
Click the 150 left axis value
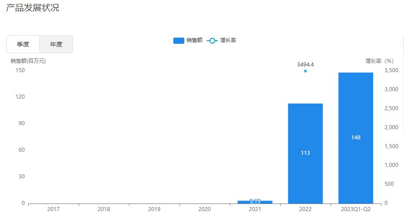20,70
